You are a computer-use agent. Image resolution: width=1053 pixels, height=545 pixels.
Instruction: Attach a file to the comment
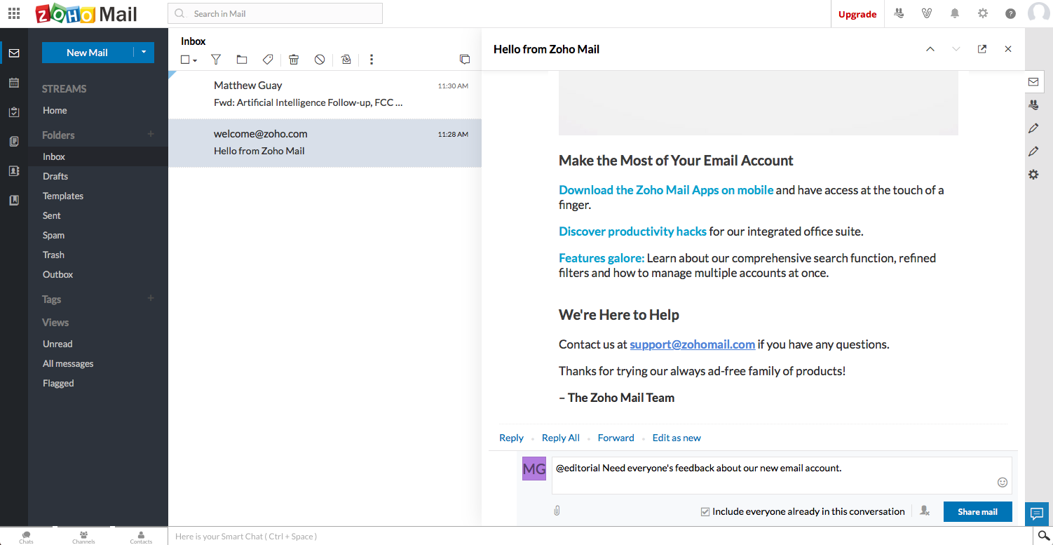[557, 511]
